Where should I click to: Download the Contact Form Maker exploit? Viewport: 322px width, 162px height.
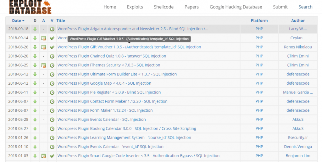(x=35, y=101)
